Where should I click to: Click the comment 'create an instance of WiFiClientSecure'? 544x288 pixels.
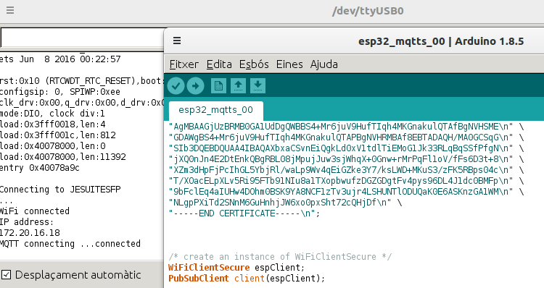tap(280, 257)
